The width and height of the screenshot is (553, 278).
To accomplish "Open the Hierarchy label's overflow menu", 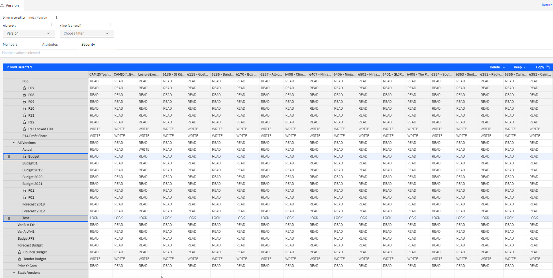I will click(51, 25).
